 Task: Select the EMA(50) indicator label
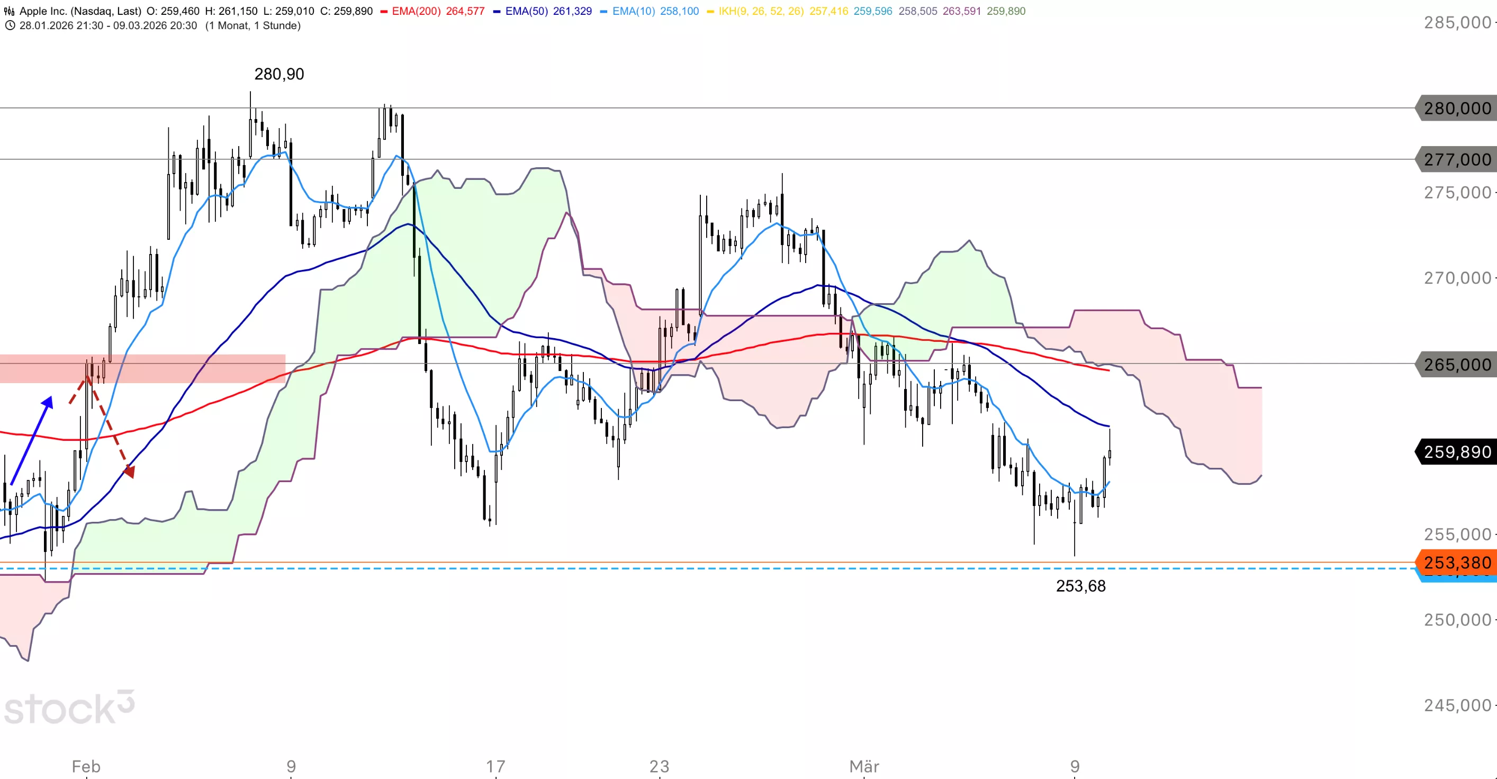tap(527, 11)
